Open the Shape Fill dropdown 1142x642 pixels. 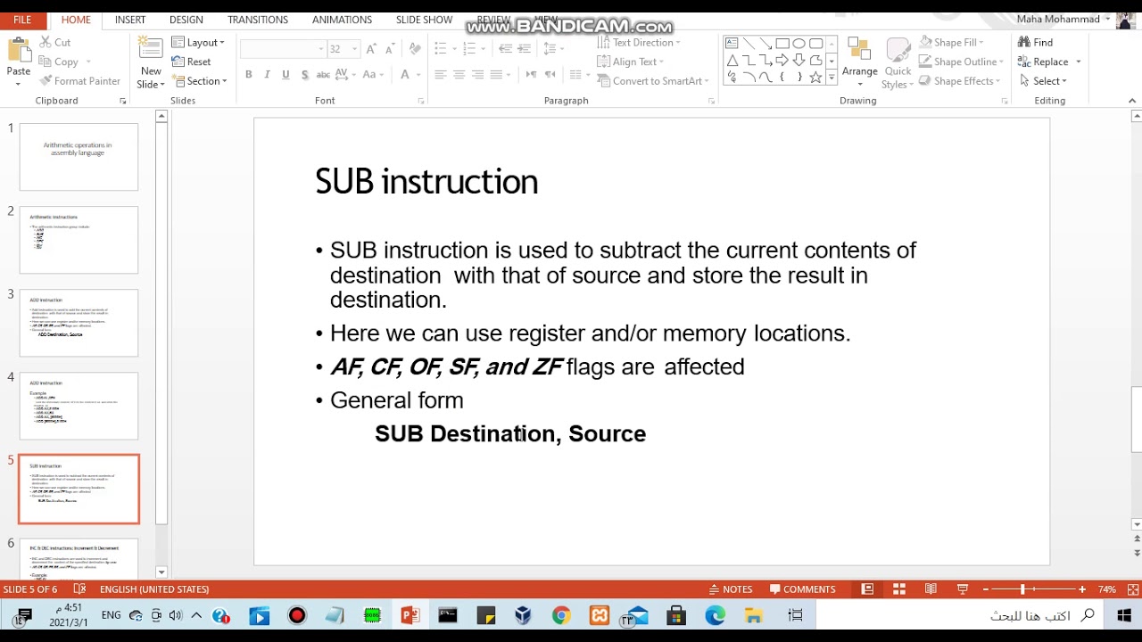point(951,42)
